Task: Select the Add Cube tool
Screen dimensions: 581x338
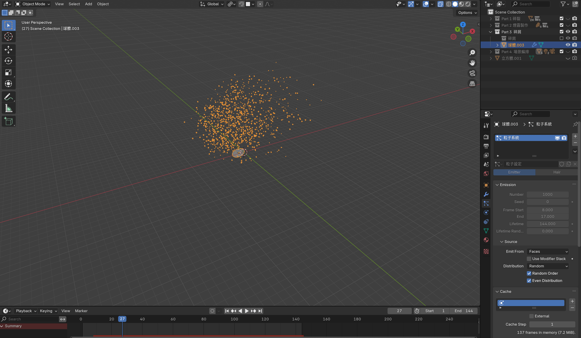Action: pos(8,121)
